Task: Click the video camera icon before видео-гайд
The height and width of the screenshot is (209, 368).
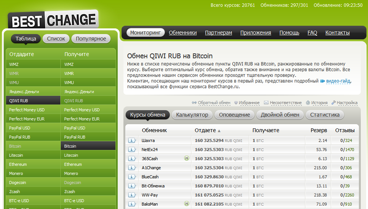Action: (322, 81)
